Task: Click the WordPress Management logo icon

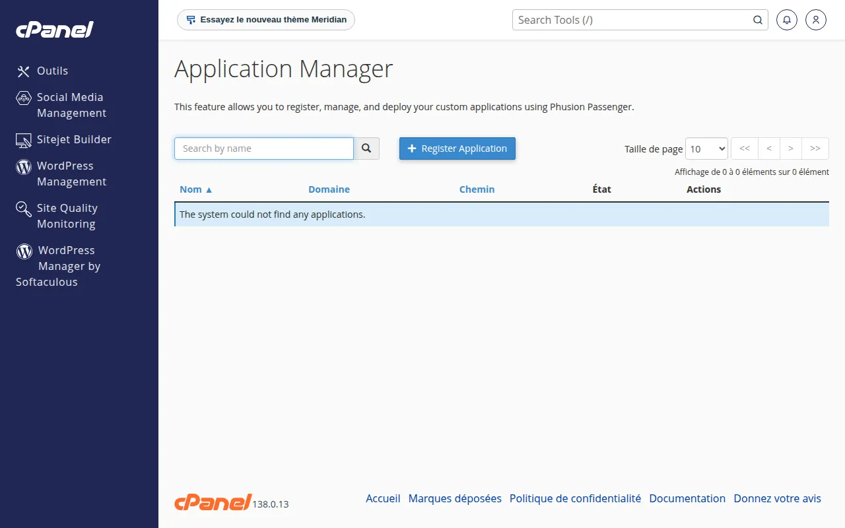Action: point(24,167)
